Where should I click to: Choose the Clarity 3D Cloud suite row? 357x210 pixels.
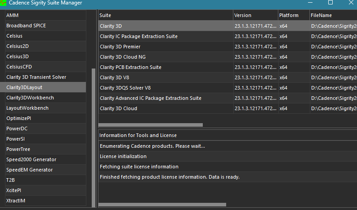(x=228, y=108)
